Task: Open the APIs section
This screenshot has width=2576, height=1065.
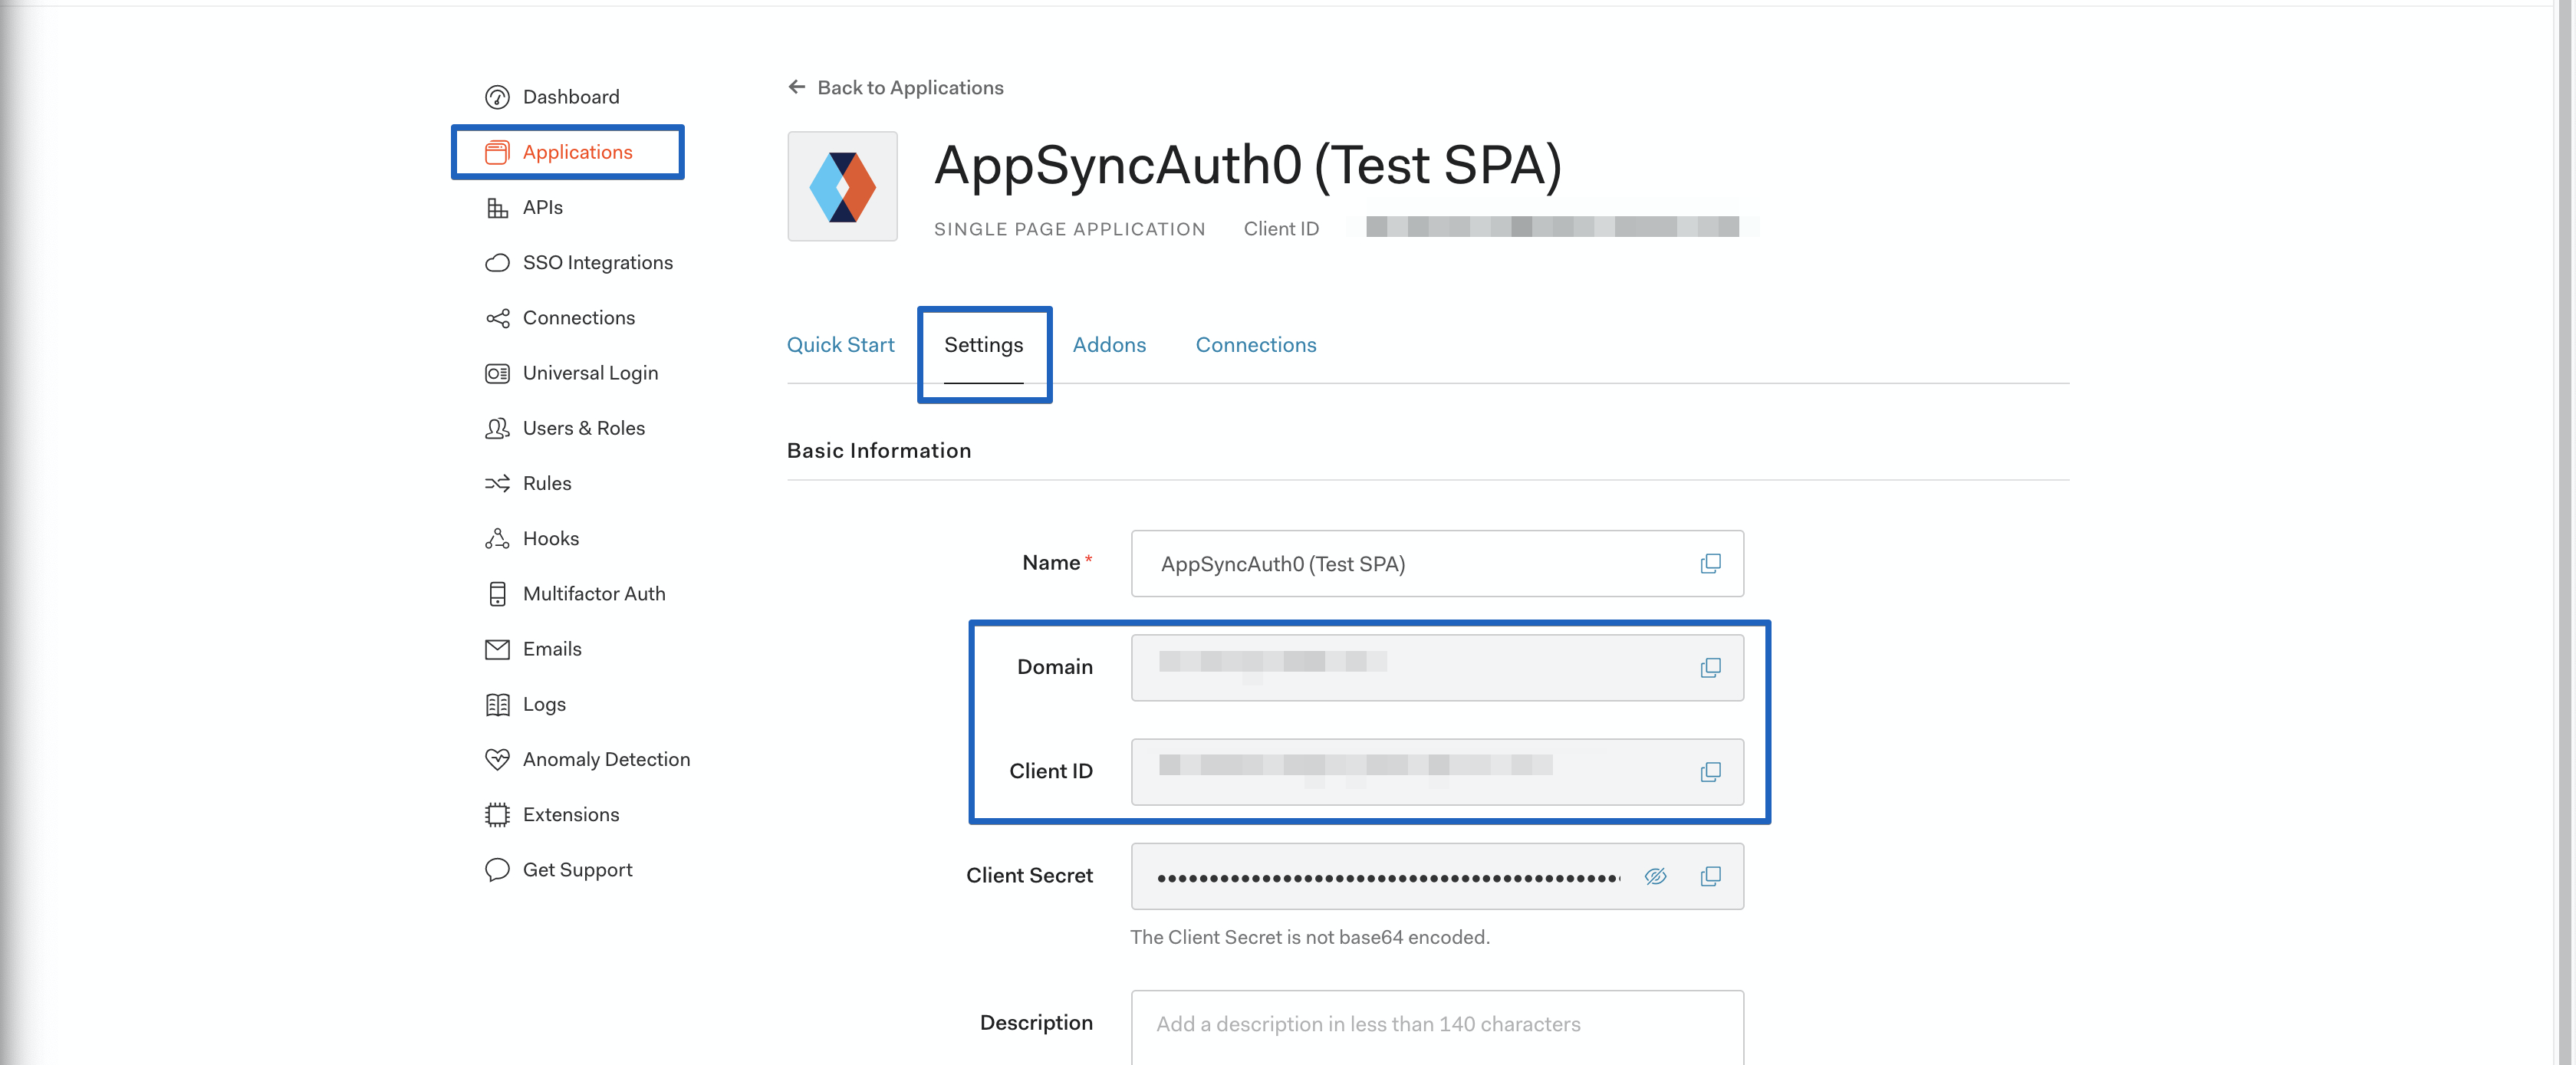Action: [543, 207]
